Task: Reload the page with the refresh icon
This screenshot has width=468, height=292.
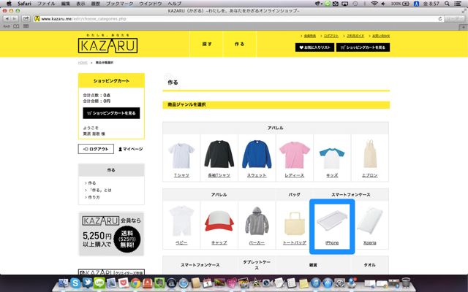Action: point(439,19)
